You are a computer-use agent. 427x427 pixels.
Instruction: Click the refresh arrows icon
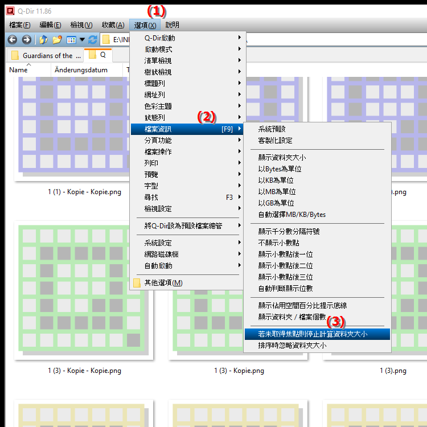93,40
